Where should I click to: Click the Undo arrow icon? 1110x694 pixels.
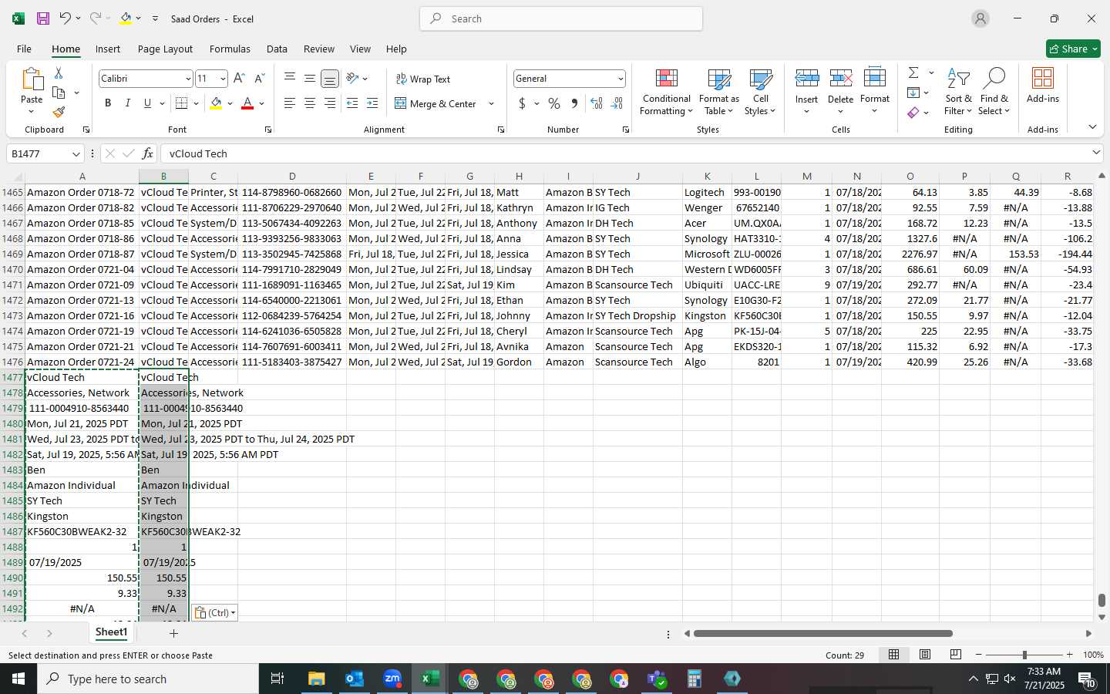(66, 19)
